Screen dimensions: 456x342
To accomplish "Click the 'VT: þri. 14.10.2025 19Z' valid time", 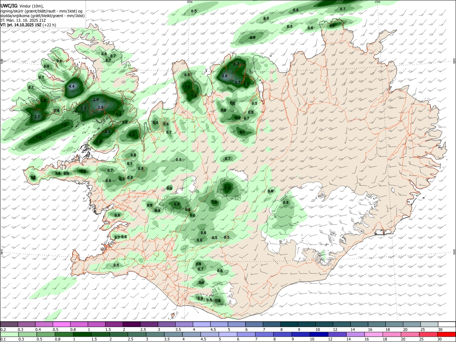I will click(x=21, y=25).
